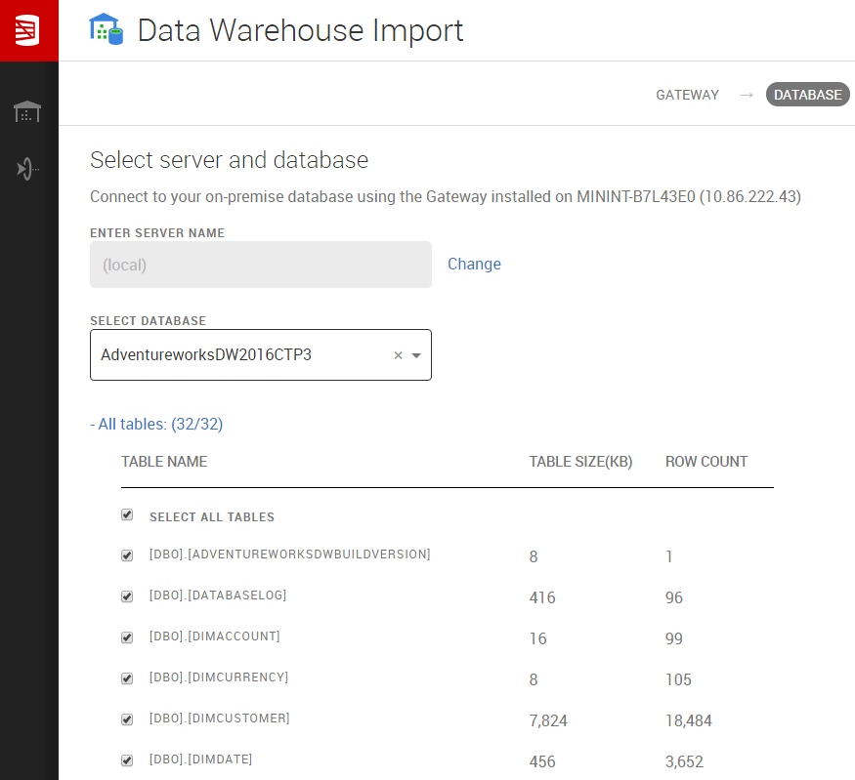This screenshot has height=780, width=855.
Task: Collapse the All tables (32/32) list
Action: [x=156, y=424]
